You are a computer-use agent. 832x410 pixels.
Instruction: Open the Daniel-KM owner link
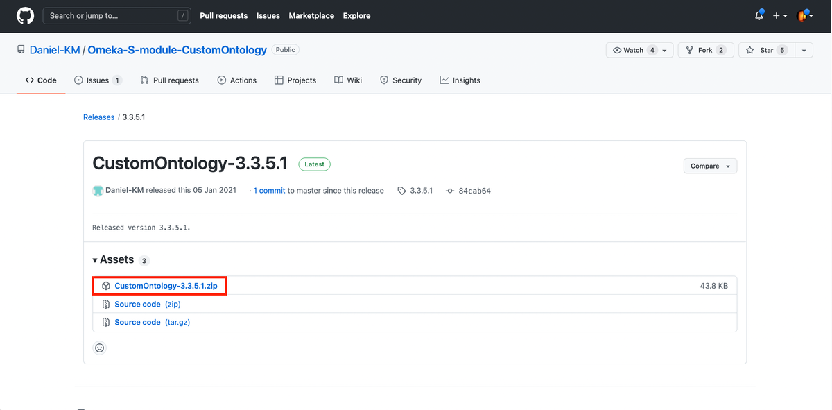[55, 50]
